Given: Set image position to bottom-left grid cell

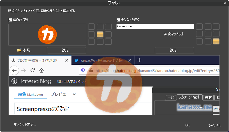Looking at the screenshot, I should click(91, 42).
